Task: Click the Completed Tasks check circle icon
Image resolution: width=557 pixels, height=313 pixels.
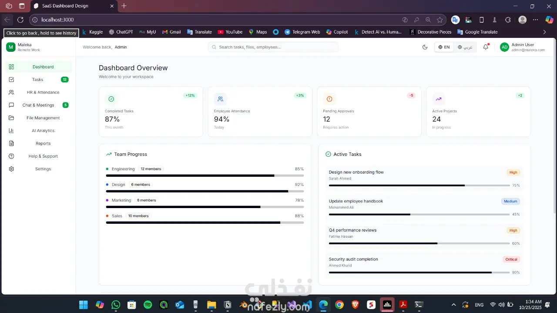Action: coord(111,99)
